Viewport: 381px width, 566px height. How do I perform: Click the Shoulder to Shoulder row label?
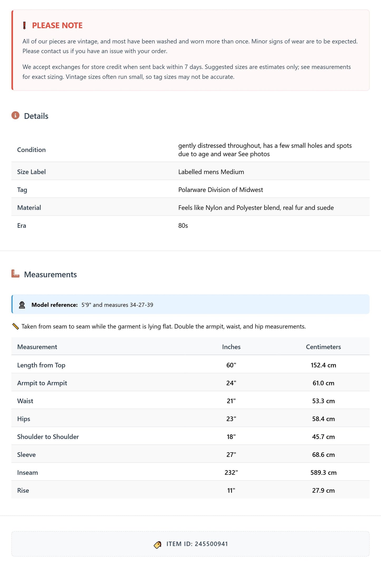point(48,437)
